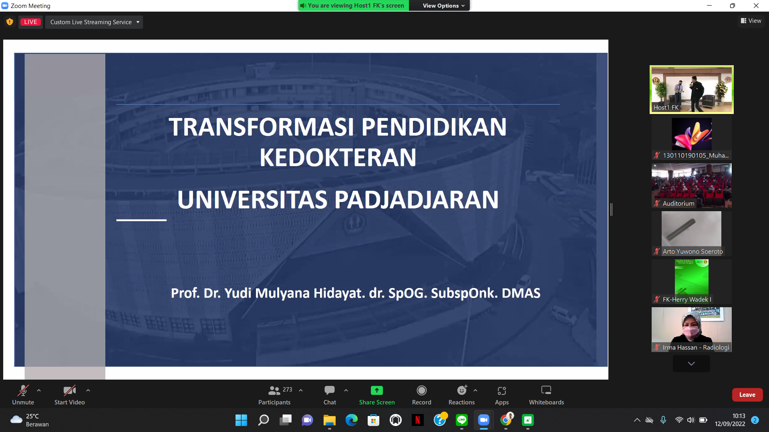Open the Chat panel
Screen dimensions: 769x432
330,395
